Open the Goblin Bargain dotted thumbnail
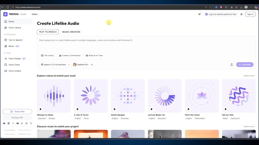The height and width of the screenshot is (145, 259). click(x=128, y=96)
